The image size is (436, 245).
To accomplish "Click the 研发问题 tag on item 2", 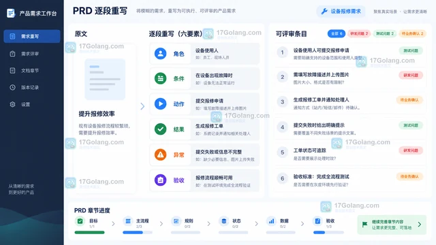I will pos(411,75).
